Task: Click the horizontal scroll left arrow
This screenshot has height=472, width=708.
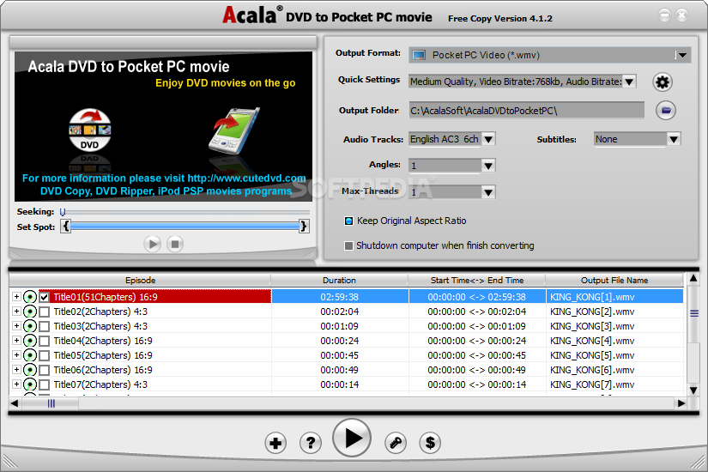Action: click(x=15, y=403)
